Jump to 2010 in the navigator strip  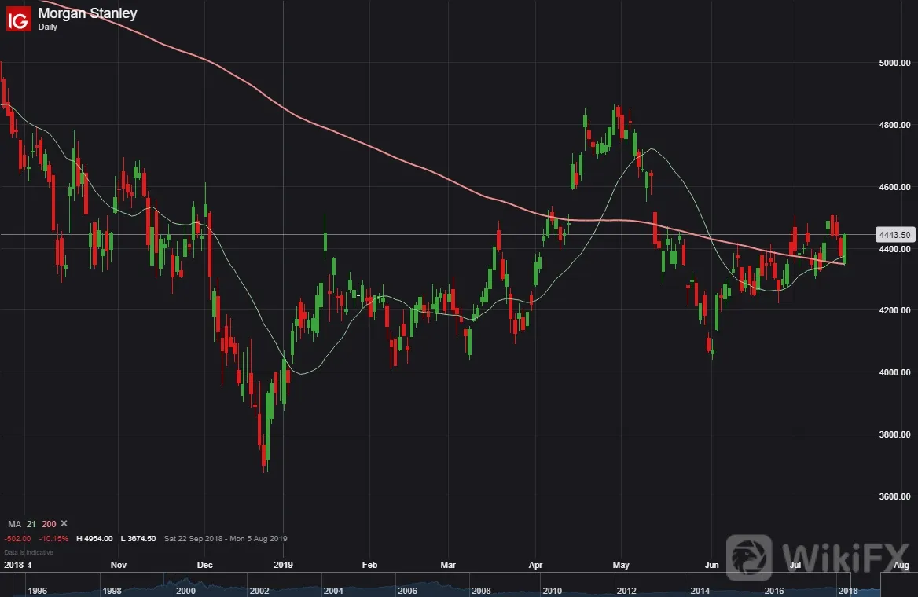[552, 591]
